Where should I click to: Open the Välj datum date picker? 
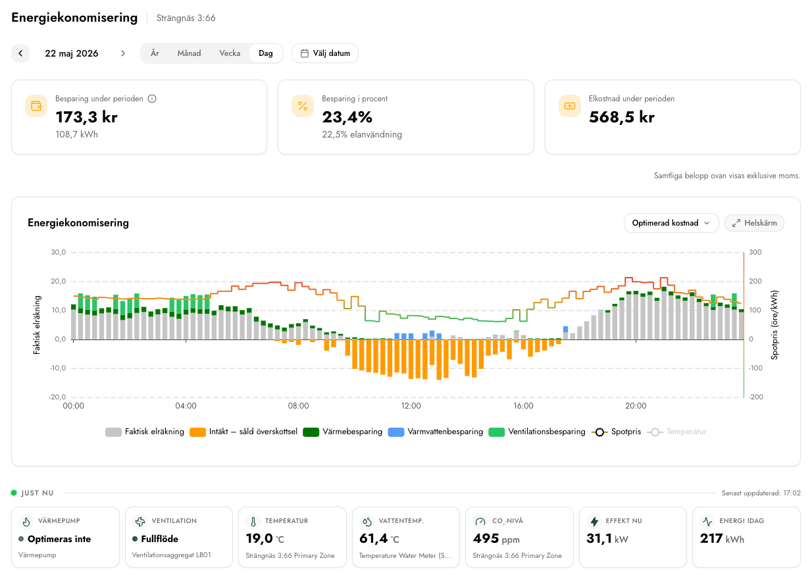(325, 53)
